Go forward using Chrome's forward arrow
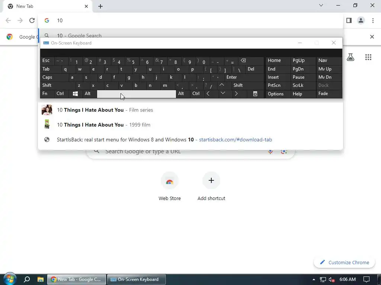The width and height of the screenshot is (381, 285). [x=20, y=20]
